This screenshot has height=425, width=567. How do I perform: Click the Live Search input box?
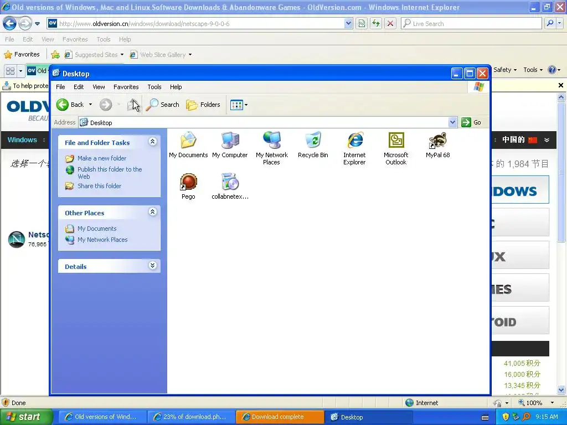pos(472,23)
